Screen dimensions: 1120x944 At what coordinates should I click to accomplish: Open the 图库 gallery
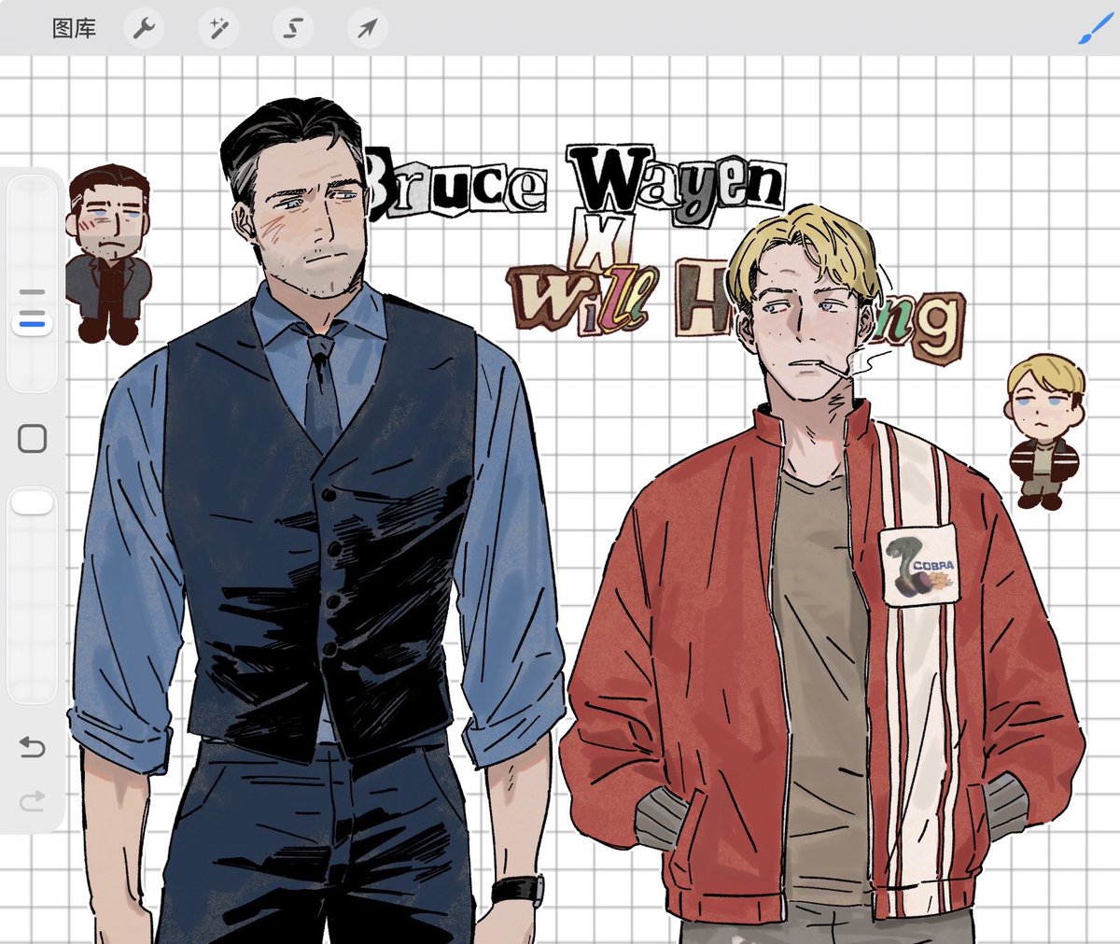point(75,28)
